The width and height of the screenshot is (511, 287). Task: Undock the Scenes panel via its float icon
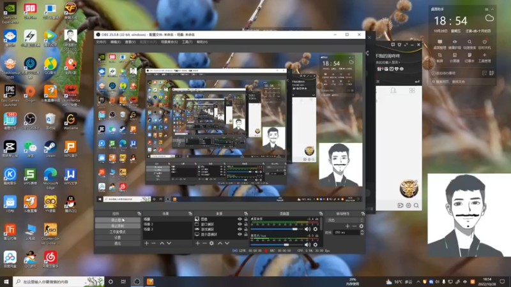(x=190, y=214)
